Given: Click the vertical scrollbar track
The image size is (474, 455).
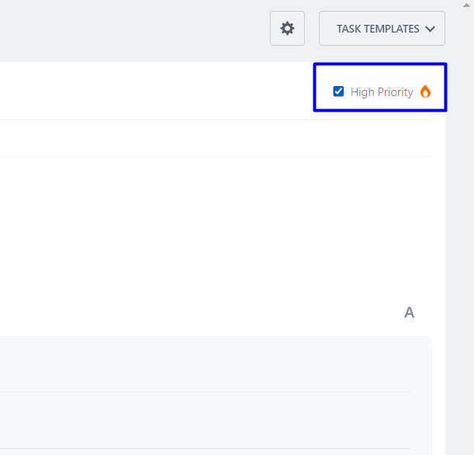Looking at the screenshot, I should click(467, 233).
